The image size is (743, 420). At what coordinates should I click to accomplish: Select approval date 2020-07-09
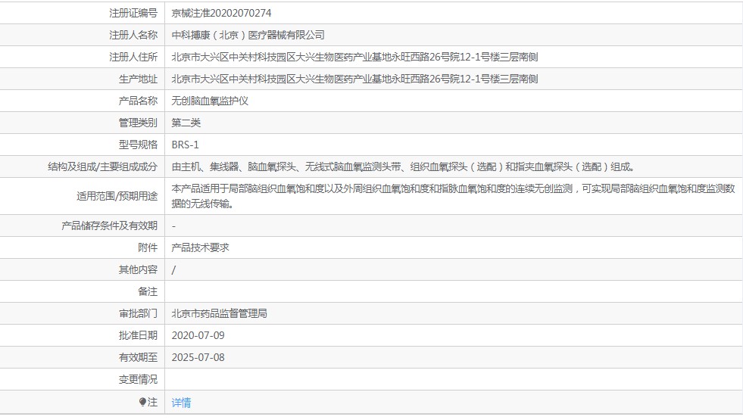tap(198, 336)
